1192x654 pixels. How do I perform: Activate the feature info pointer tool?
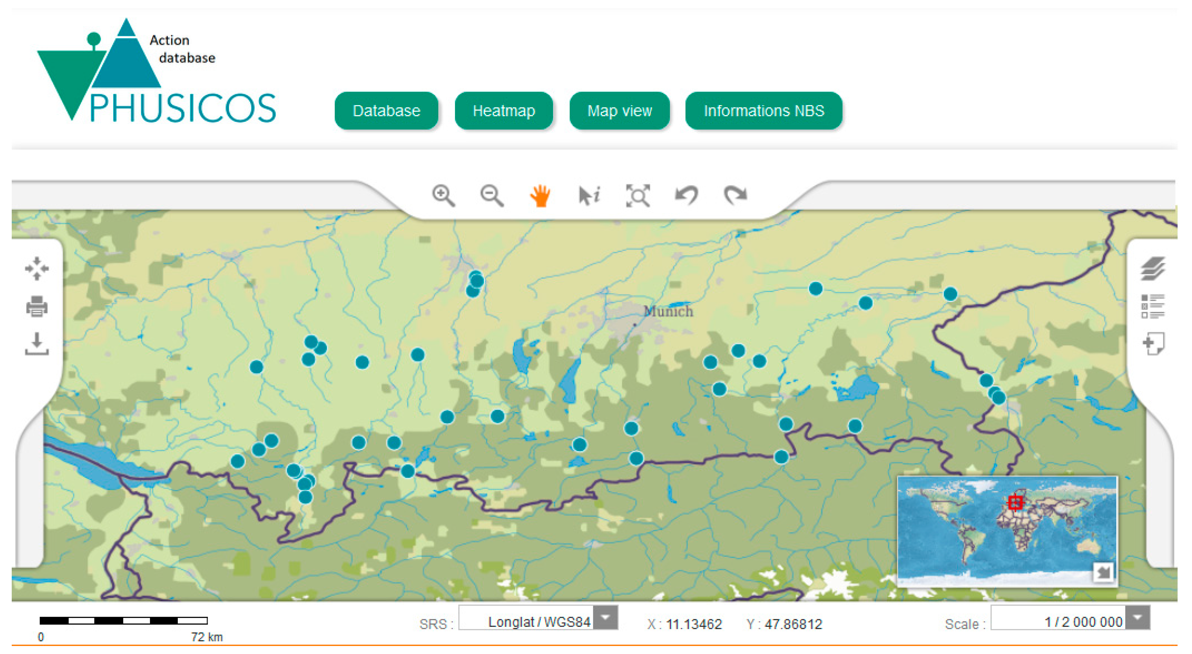pyautogui.click(x=589, y=195)
